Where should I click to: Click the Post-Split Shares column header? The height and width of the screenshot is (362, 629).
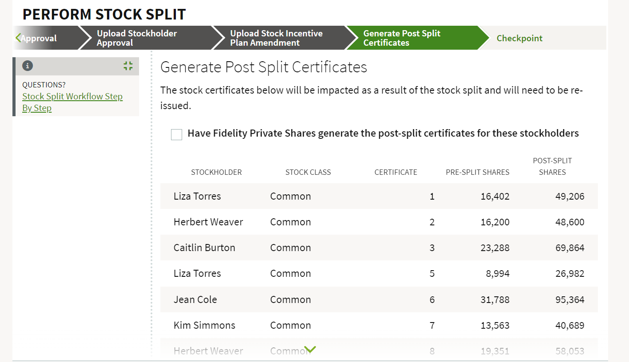pyautogui.click(x=552, y=166)
